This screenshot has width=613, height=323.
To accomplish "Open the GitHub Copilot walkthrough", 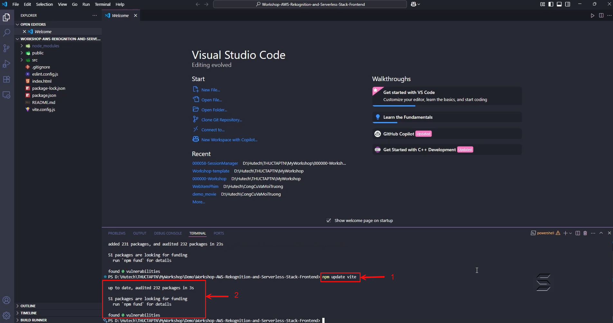I will pyautogui.click(x=447, y=134).
